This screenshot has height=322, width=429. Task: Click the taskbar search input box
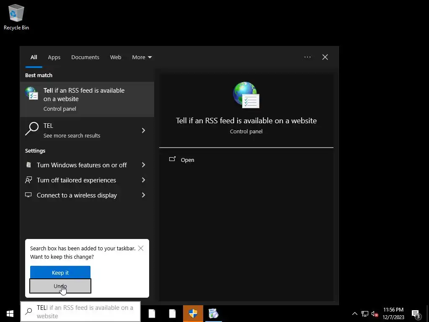(x=80, y=312)
